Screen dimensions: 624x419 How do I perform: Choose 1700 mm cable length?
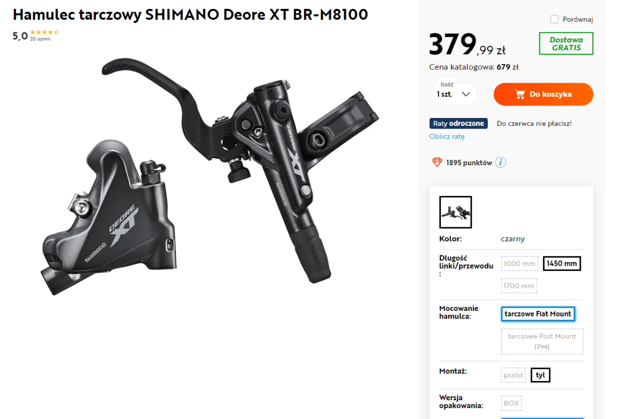tap(519, 286)
